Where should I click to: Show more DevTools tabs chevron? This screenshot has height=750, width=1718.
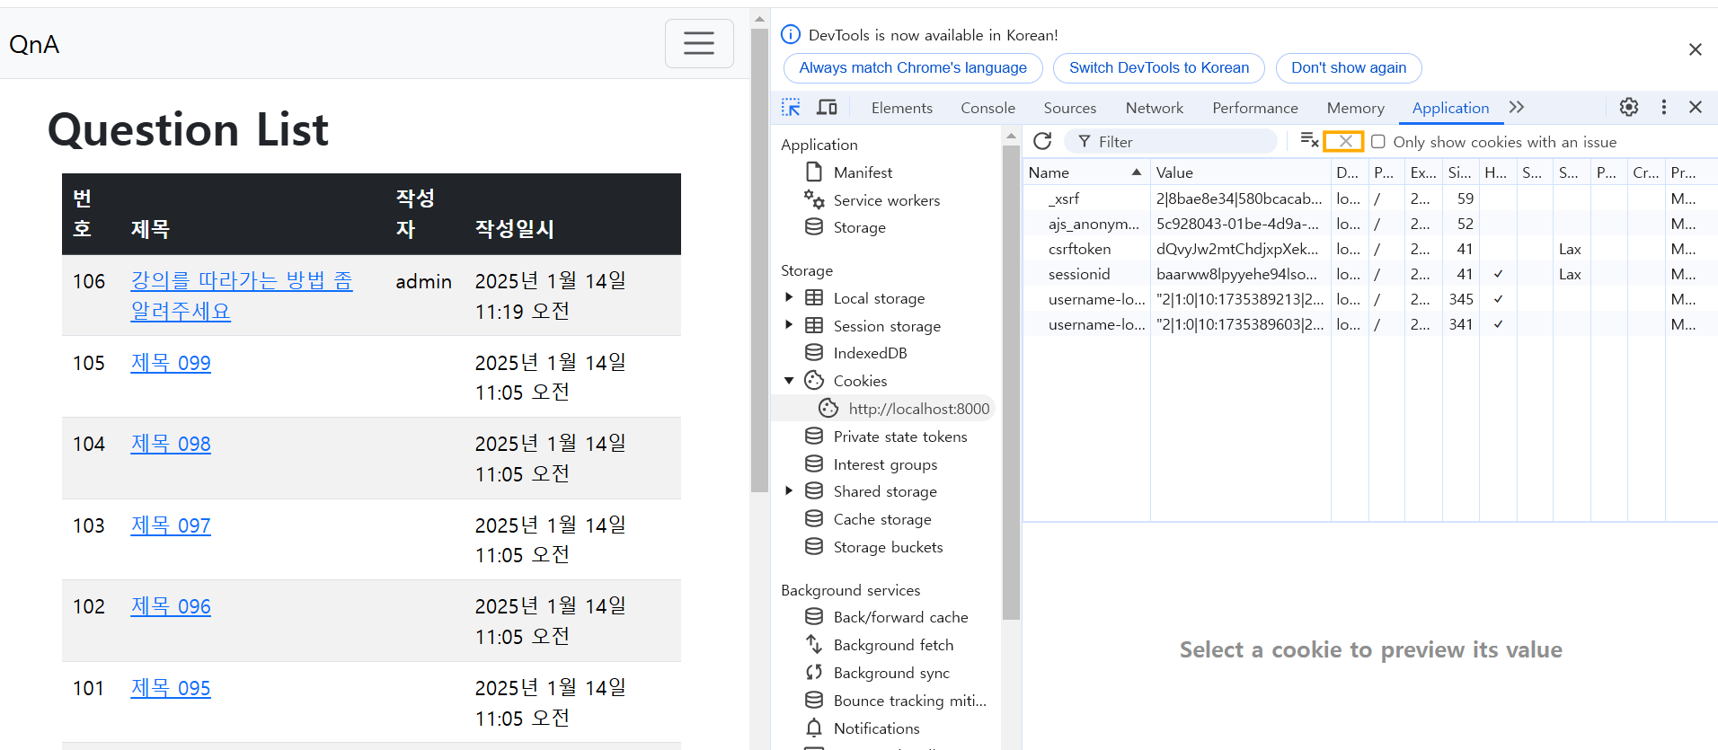pos(1517,107)
